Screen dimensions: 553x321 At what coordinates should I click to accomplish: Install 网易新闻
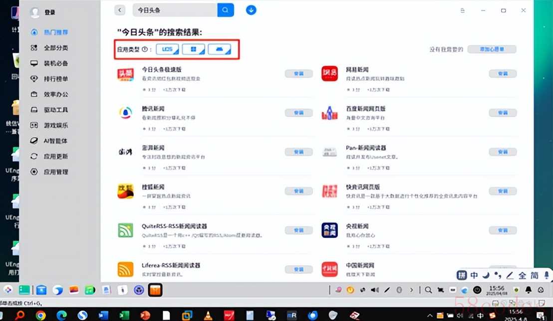503,74
